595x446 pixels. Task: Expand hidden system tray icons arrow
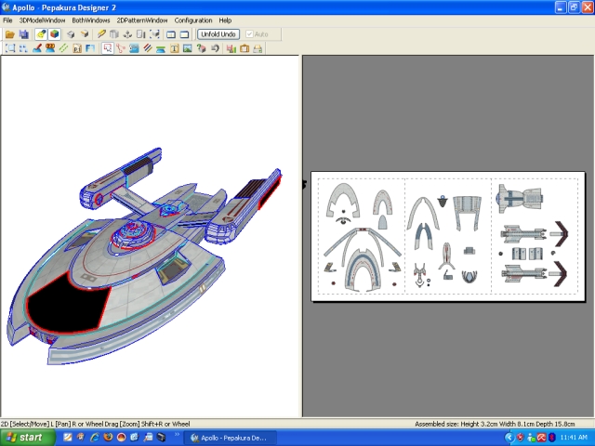(509, 438)
